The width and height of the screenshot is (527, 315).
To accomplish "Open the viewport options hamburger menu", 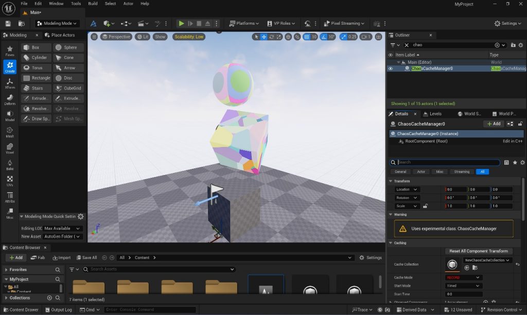I will 94,37.
